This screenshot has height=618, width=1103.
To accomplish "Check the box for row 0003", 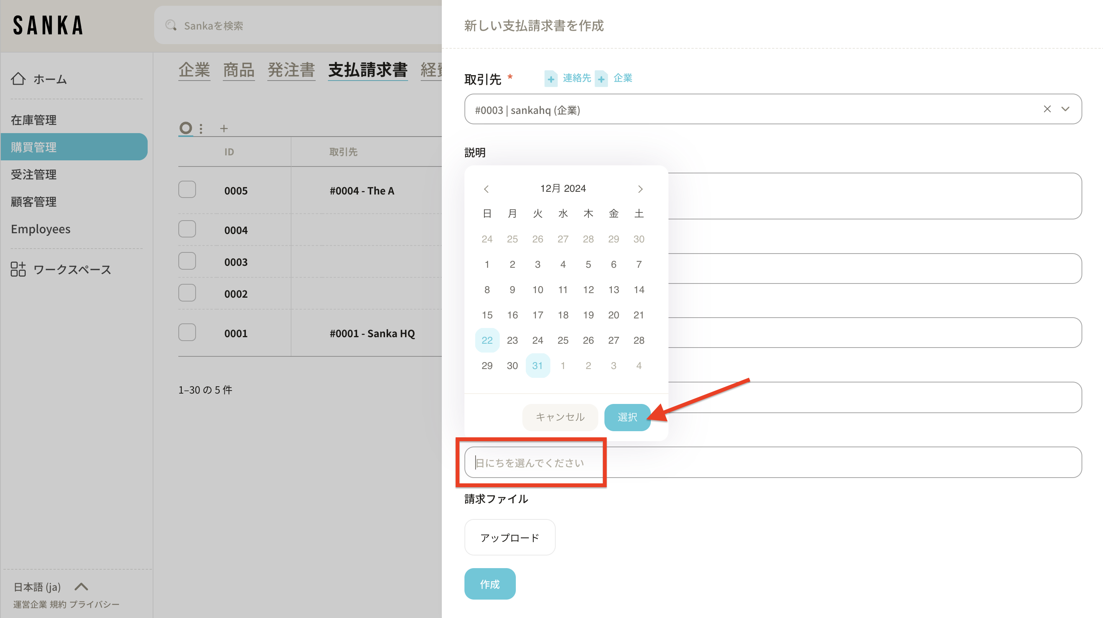I will click(187, 261).
